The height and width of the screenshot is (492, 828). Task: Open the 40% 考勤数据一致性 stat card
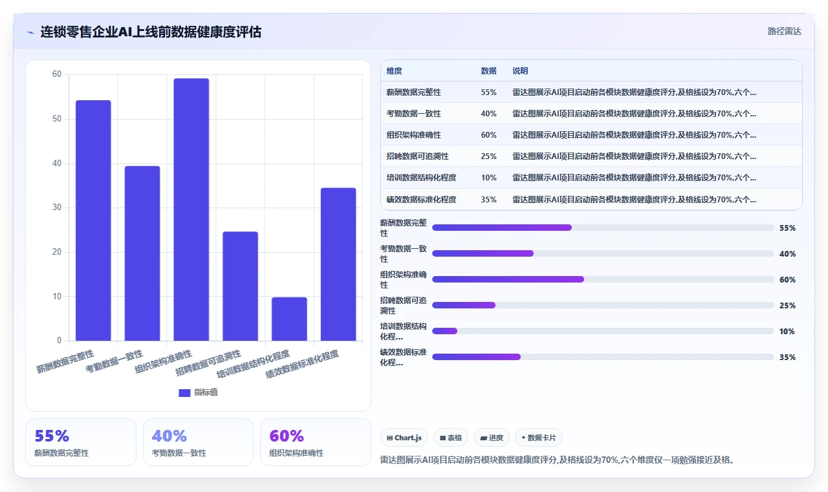198,442
